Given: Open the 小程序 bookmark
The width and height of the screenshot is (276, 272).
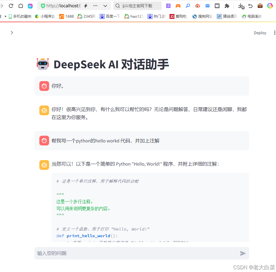Looking at the screenshot, I should (x=45, y=16).
